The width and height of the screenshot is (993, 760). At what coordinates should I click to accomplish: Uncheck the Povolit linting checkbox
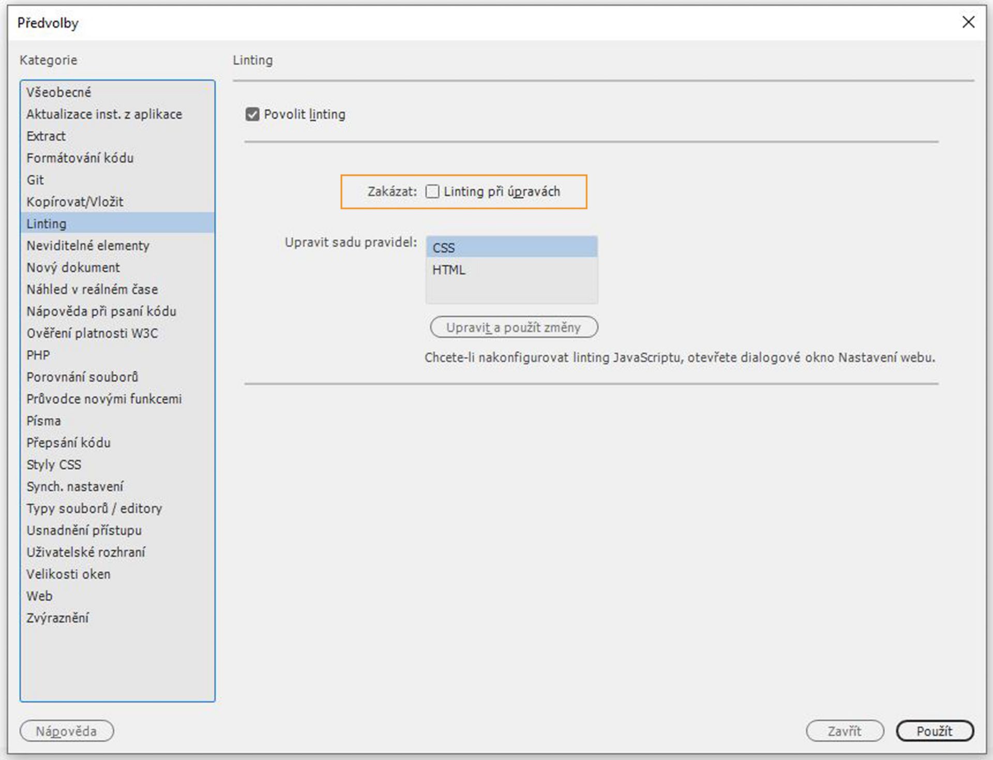click(x=252, y=114)
